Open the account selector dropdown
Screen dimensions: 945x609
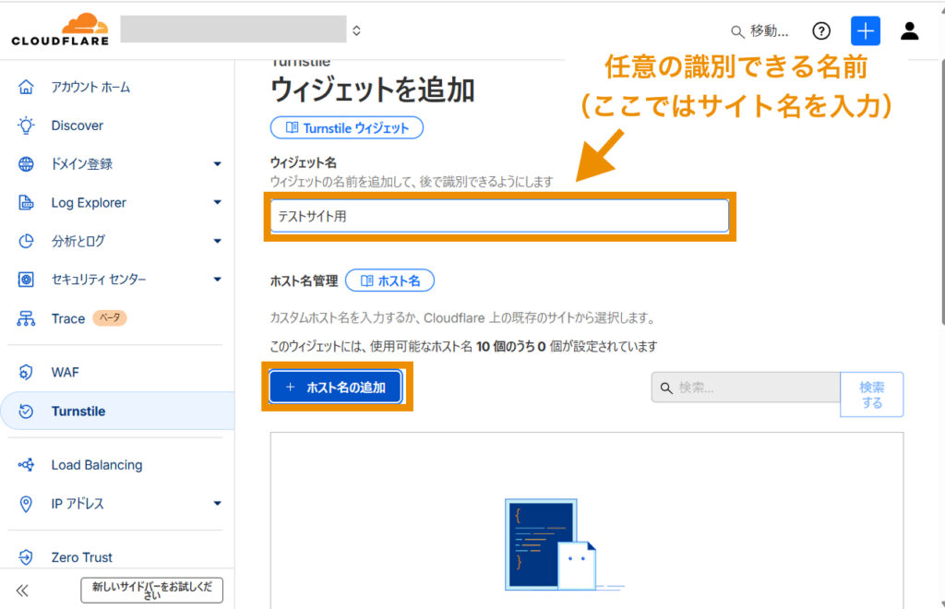[356, 31]
